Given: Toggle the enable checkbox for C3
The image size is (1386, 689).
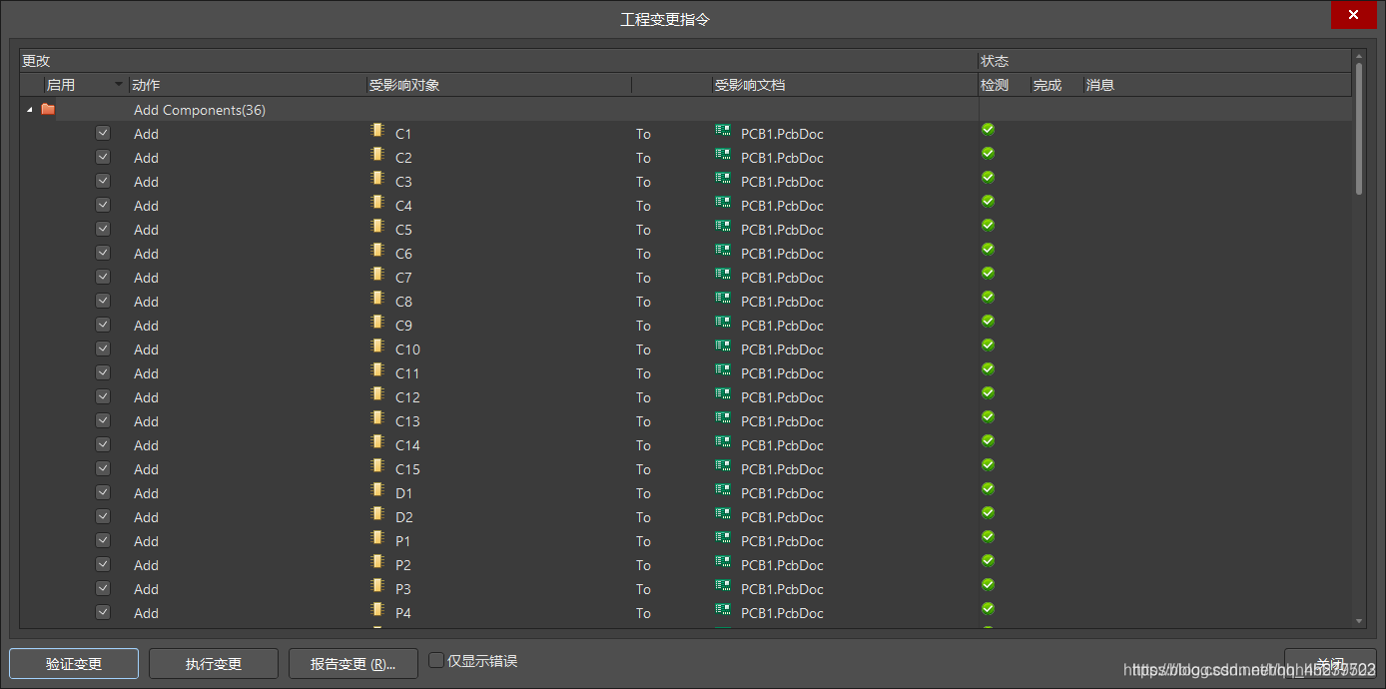Looking at the screenshot, I should click(x=103, y=181).
